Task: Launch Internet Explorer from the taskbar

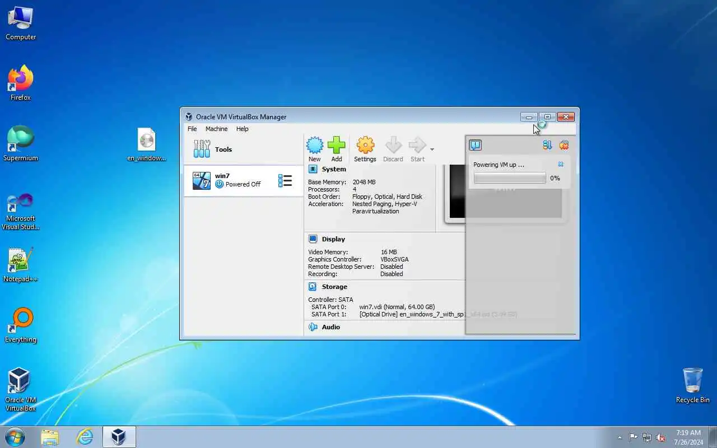Action: [85, 437]
